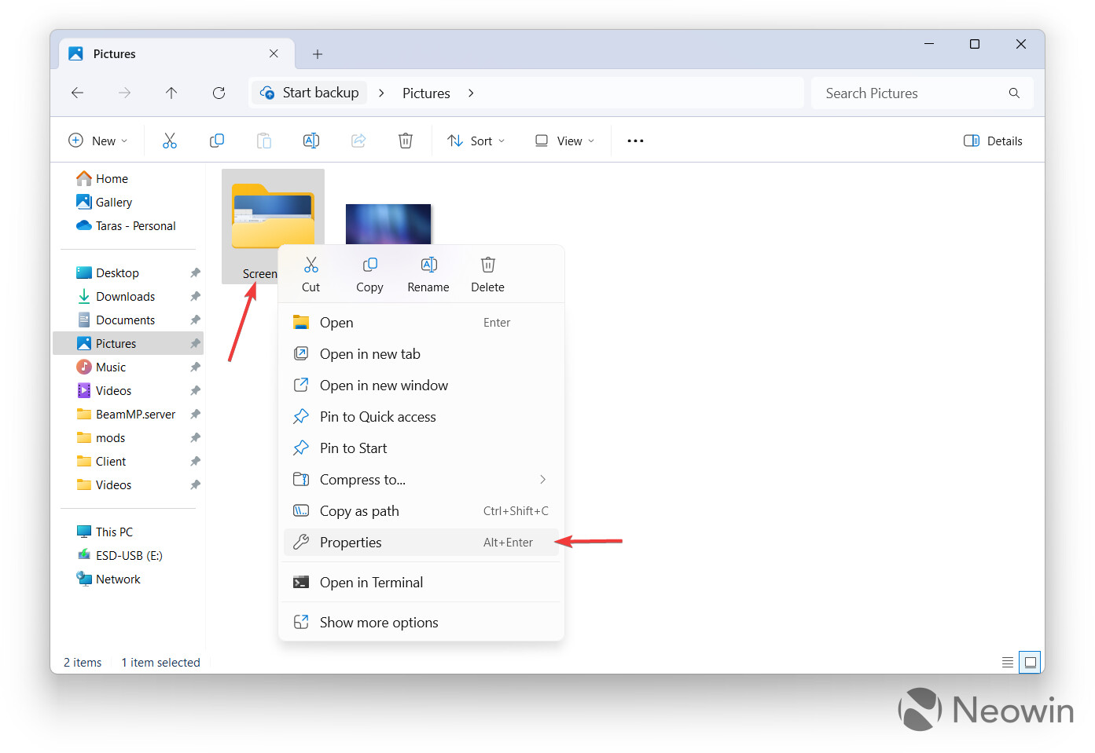Open the See more ellipsis menu
Image resolution: width=1095 pixels, height=753 pixels.
point(635,141)
